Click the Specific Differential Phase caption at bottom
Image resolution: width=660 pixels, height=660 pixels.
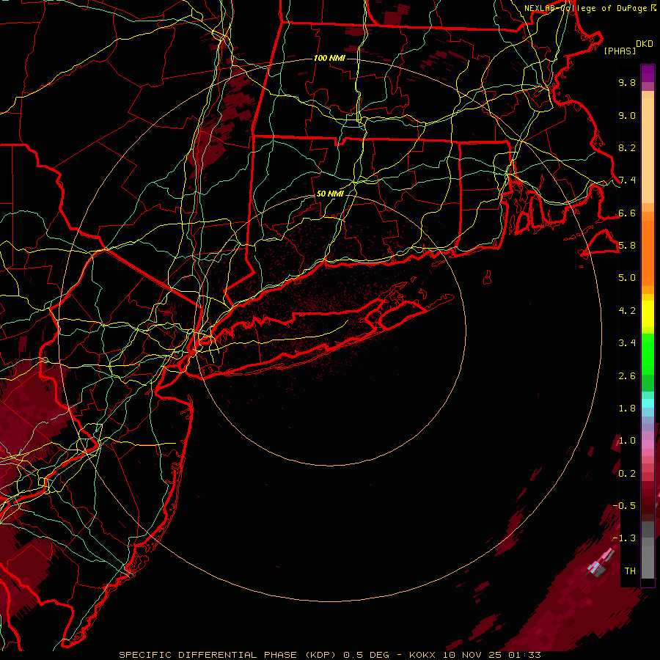click(329, 655)
